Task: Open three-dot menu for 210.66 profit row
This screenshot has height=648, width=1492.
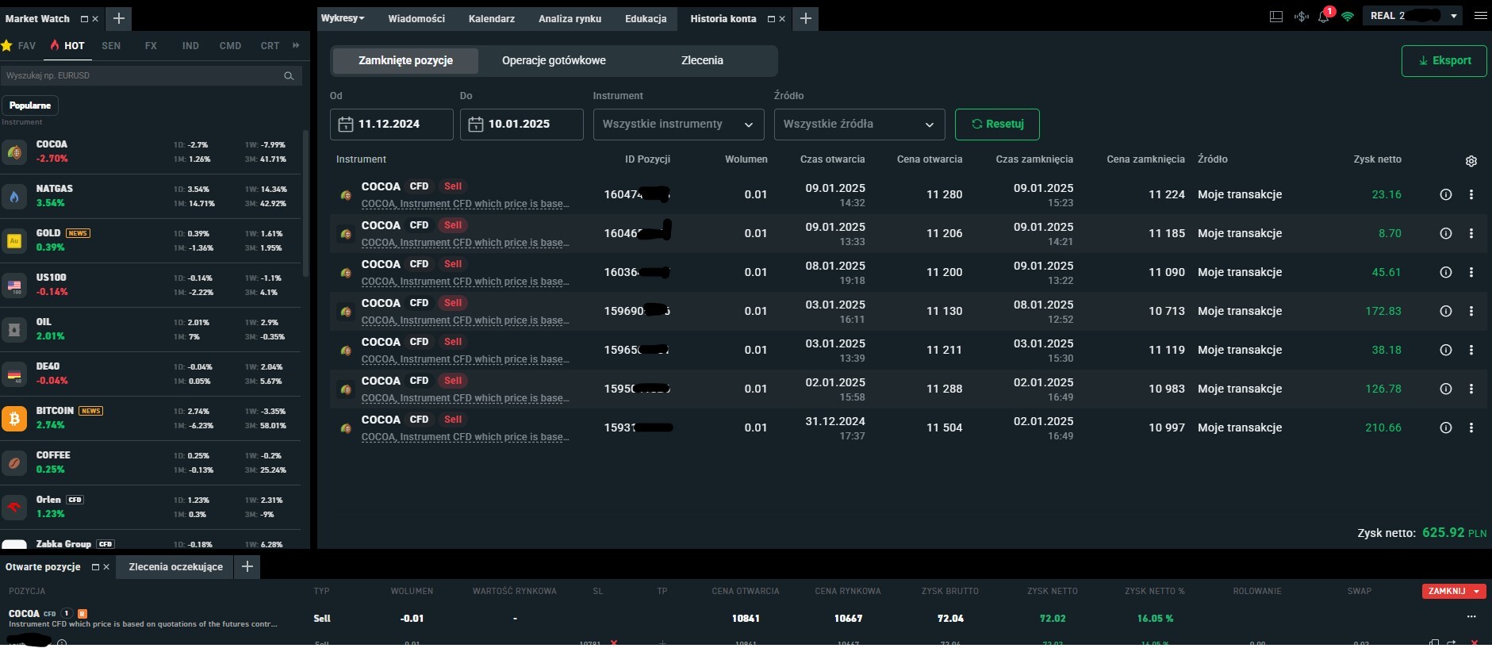Action: coord(1471,428)
